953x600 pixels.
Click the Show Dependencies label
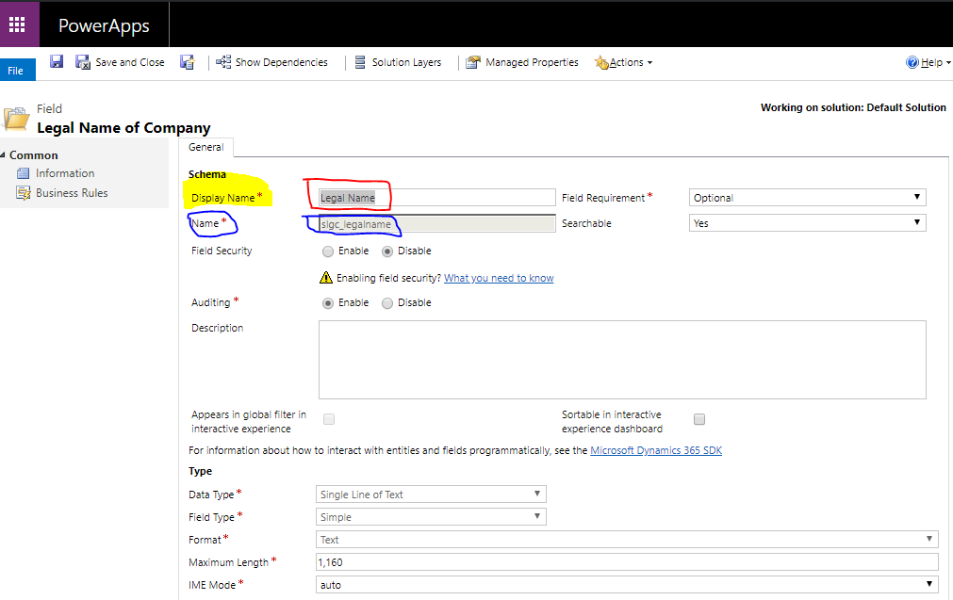282,62
